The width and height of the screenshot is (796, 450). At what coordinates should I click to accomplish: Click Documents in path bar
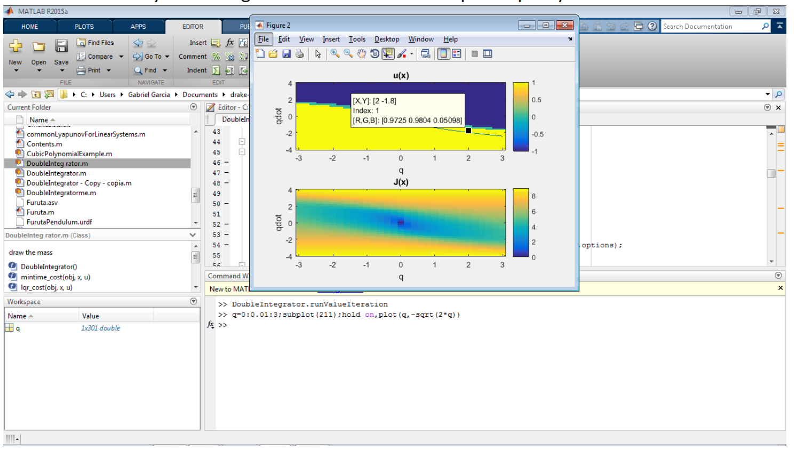tap(200, 94)
